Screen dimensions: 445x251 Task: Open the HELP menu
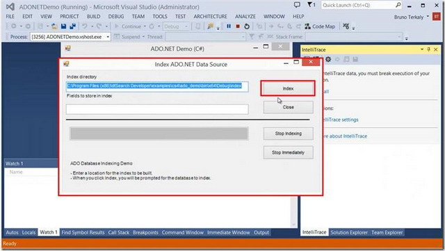[x=298, y=17]
